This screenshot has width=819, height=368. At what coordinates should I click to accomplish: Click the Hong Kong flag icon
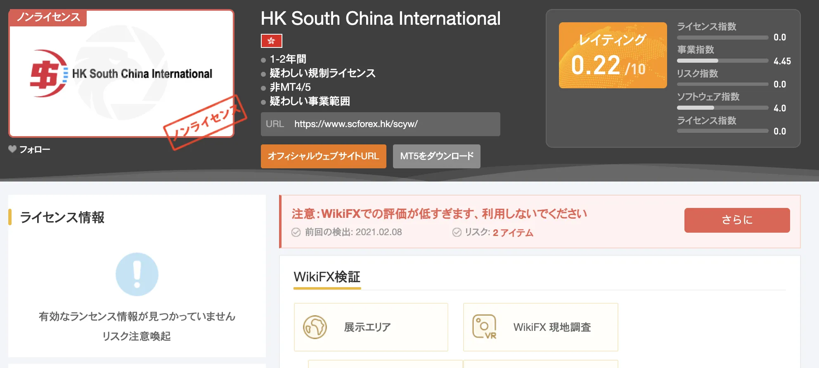click(271, 41)
